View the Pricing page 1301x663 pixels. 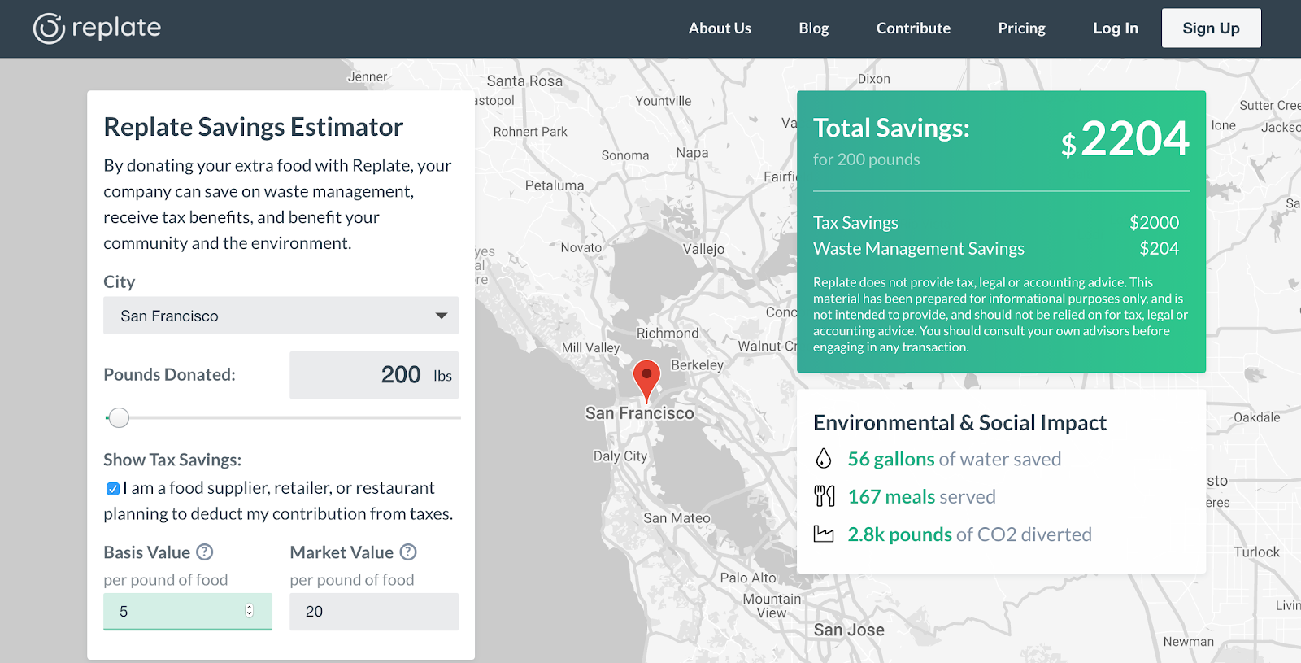(x=1021, y=28)
